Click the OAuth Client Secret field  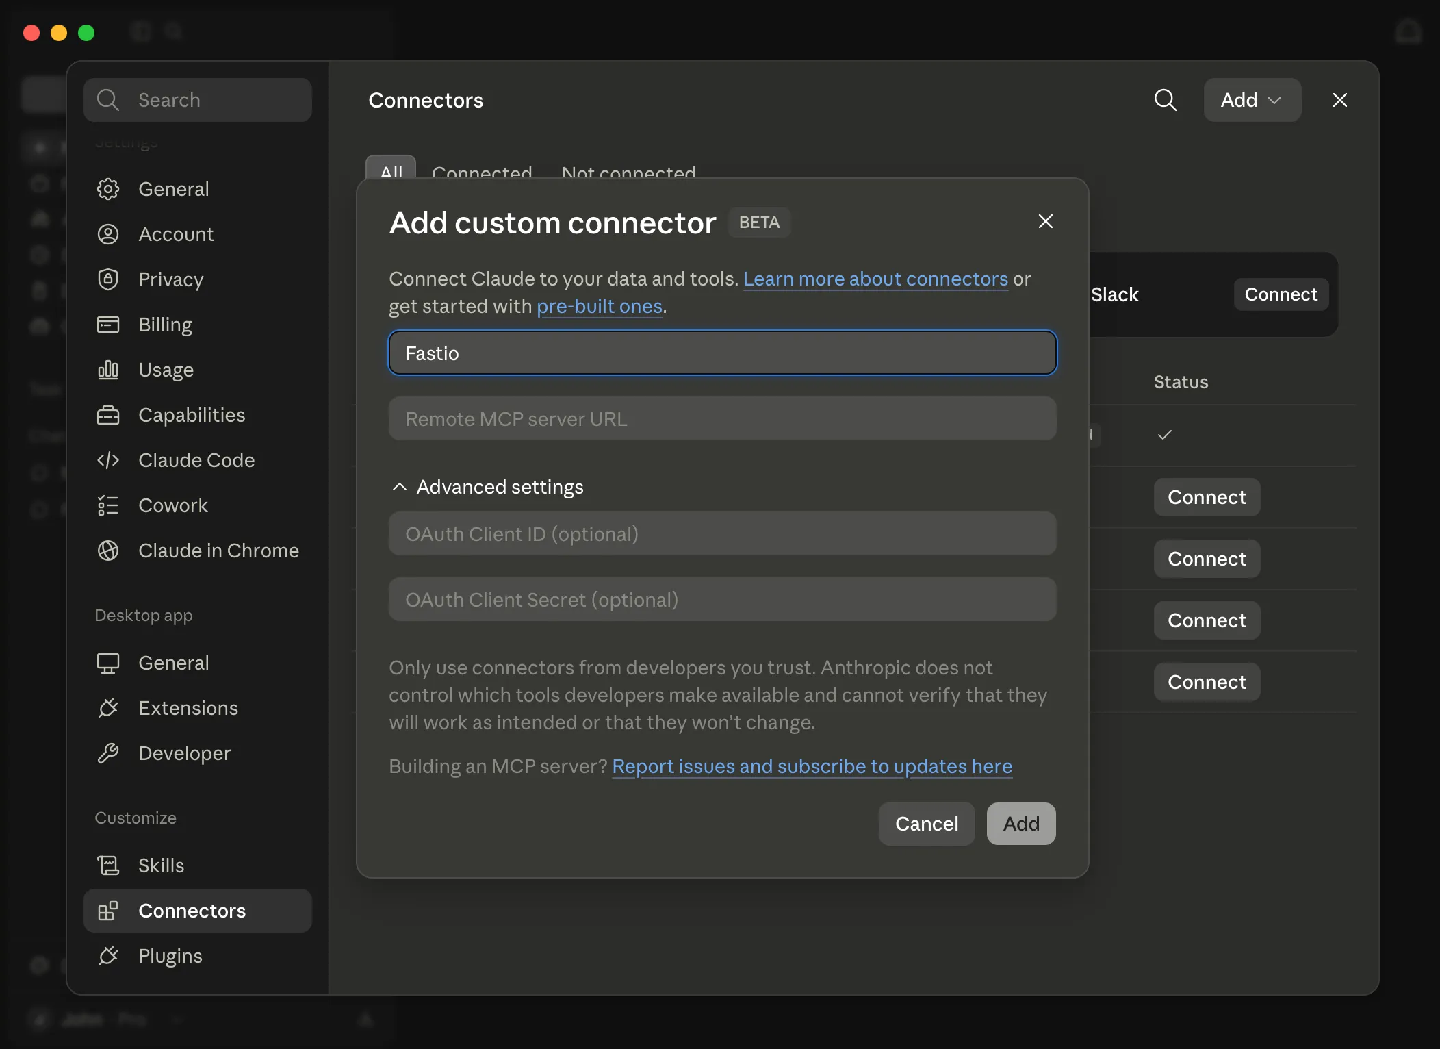coord(722,600)
